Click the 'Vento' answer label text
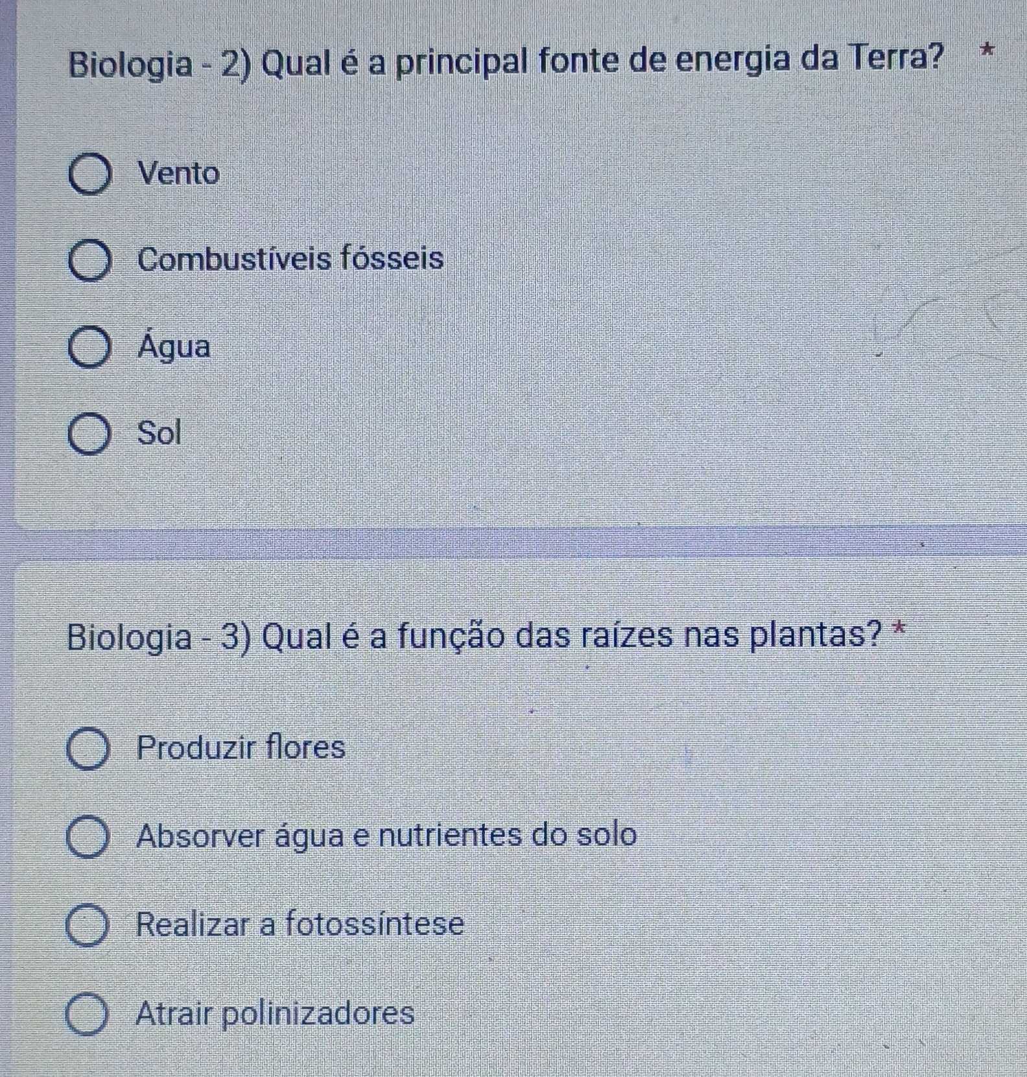Viewport: 1027px width, 1077px height. 179,174
